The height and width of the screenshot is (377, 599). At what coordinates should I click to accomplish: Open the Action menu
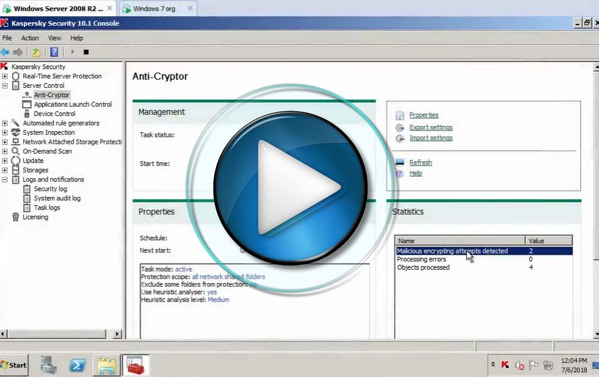point(30,38)
